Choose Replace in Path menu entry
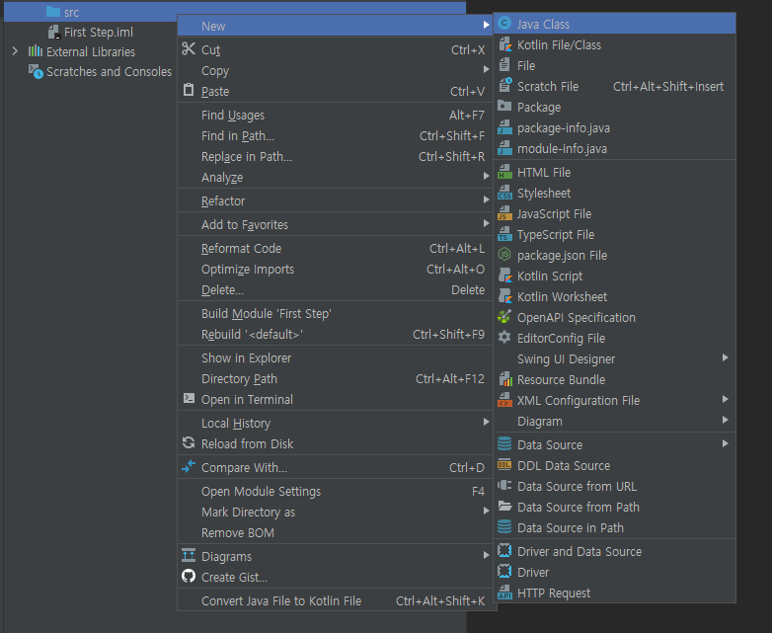Viewport: 772px width, 633px height. click(335, 157)
